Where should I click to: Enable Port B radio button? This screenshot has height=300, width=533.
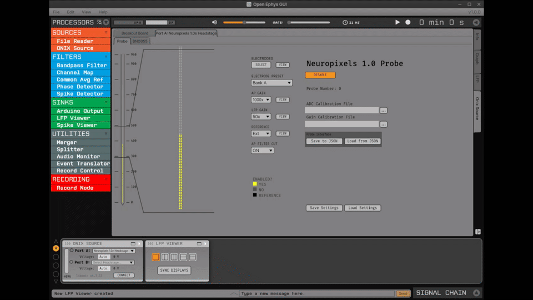click(x=72, y=262)
